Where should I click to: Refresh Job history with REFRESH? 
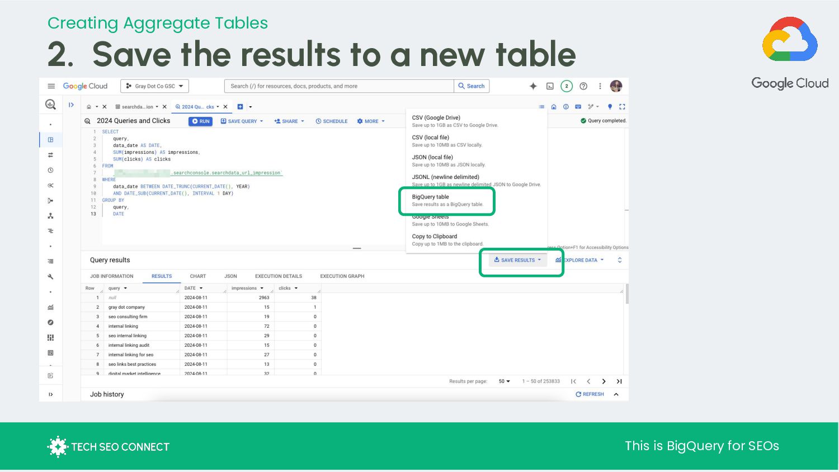tap(590, 394)
